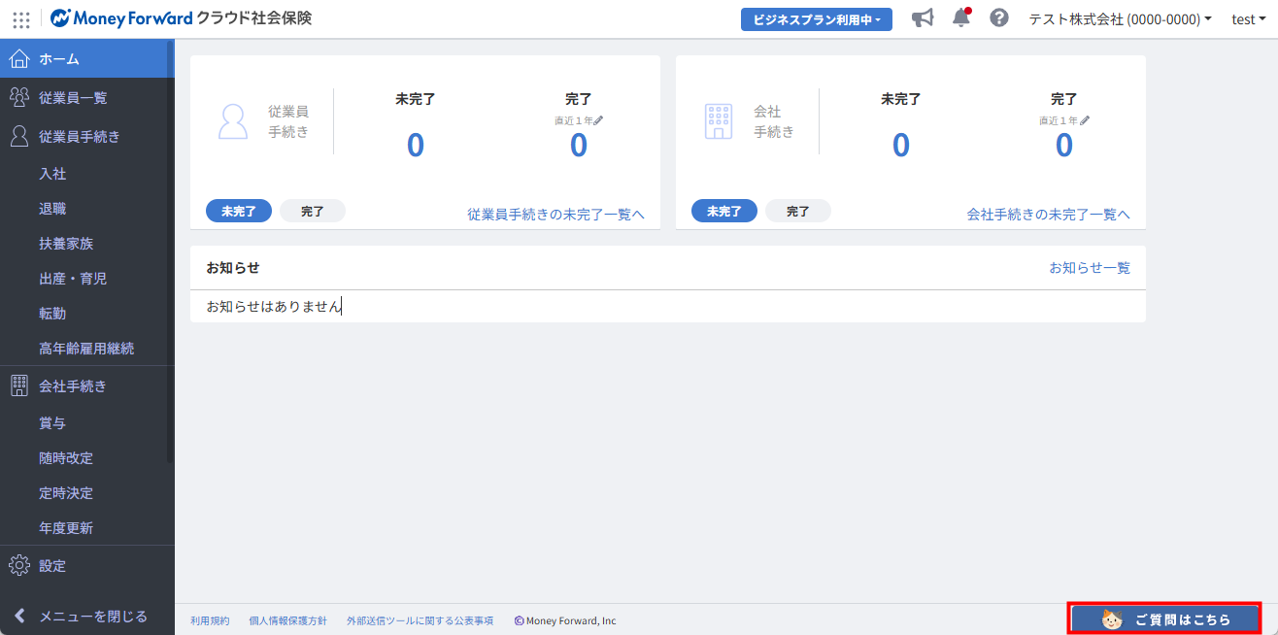The height and width of the screenshot is (635, 1278).
Task: Click the help question mark icon
Action: tap(998, 18)
